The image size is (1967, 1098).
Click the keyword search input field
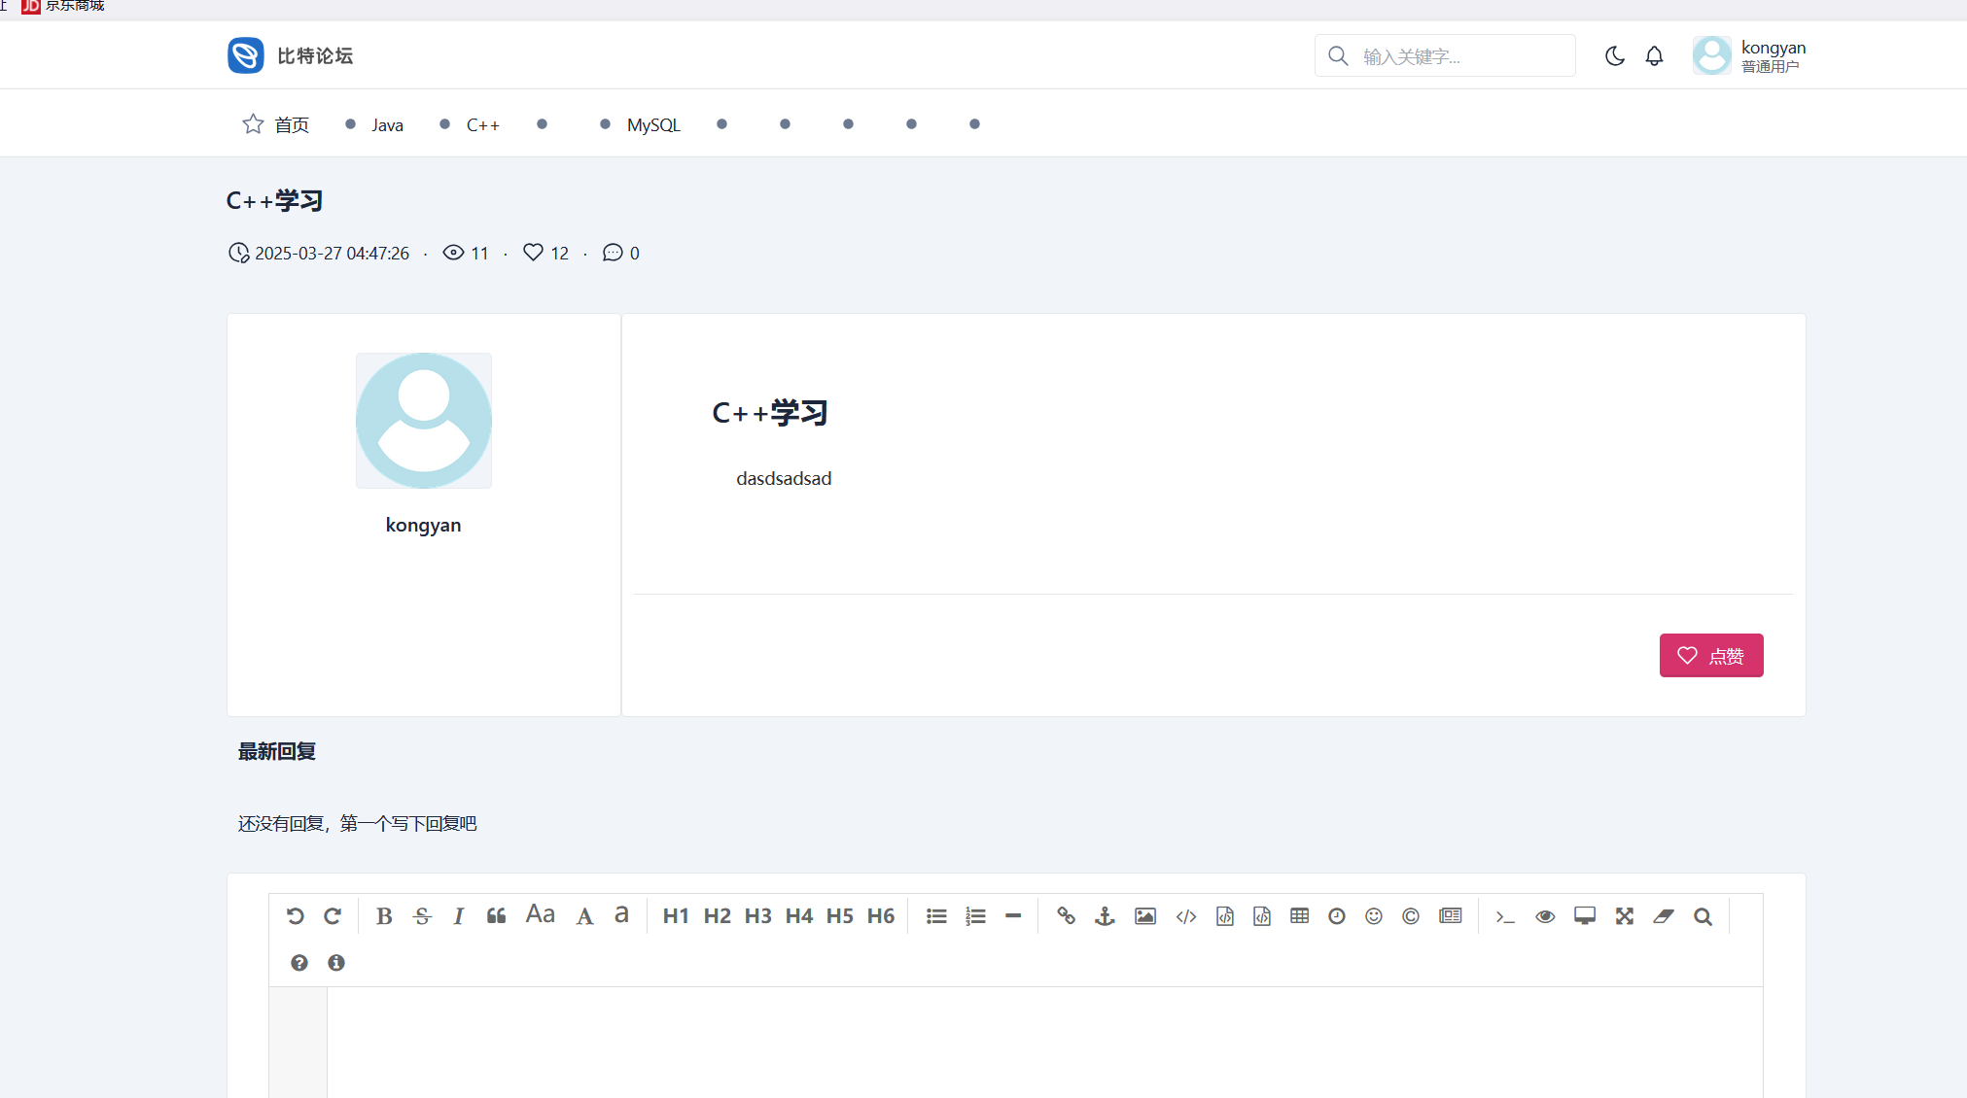click(x=1458, y=56)
